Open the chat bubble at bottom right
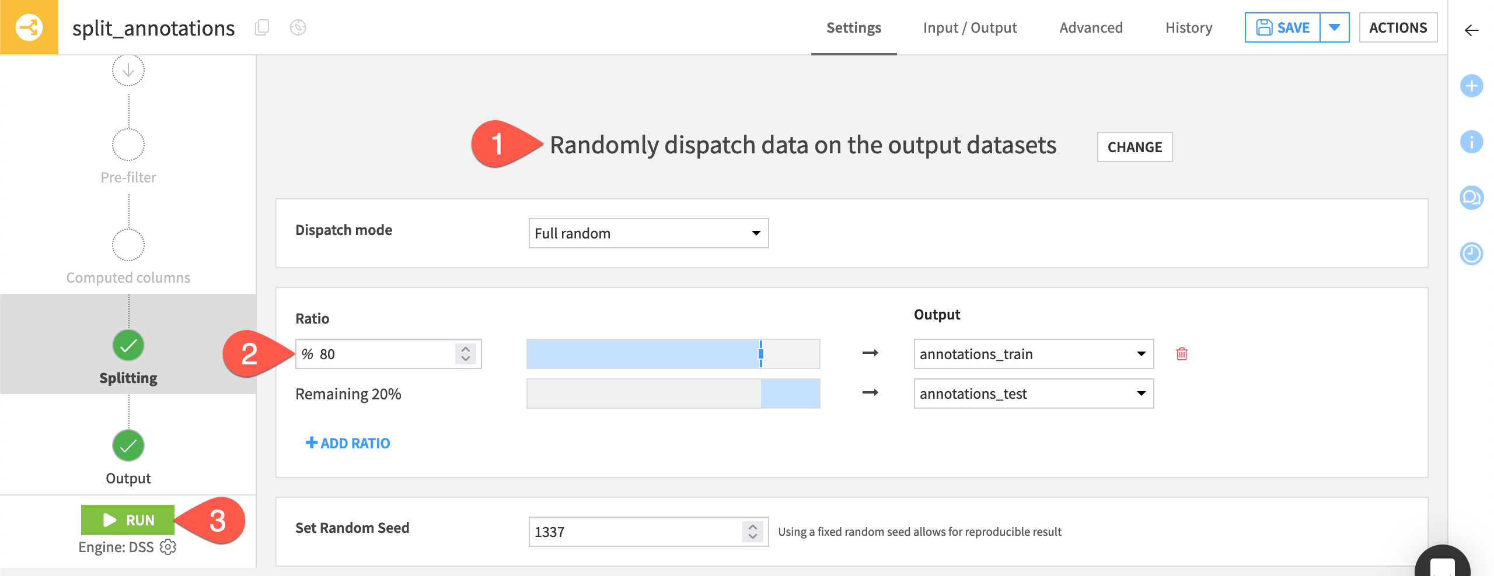The width and height of the screenshot is (1494, 576). click(1444, 563)
